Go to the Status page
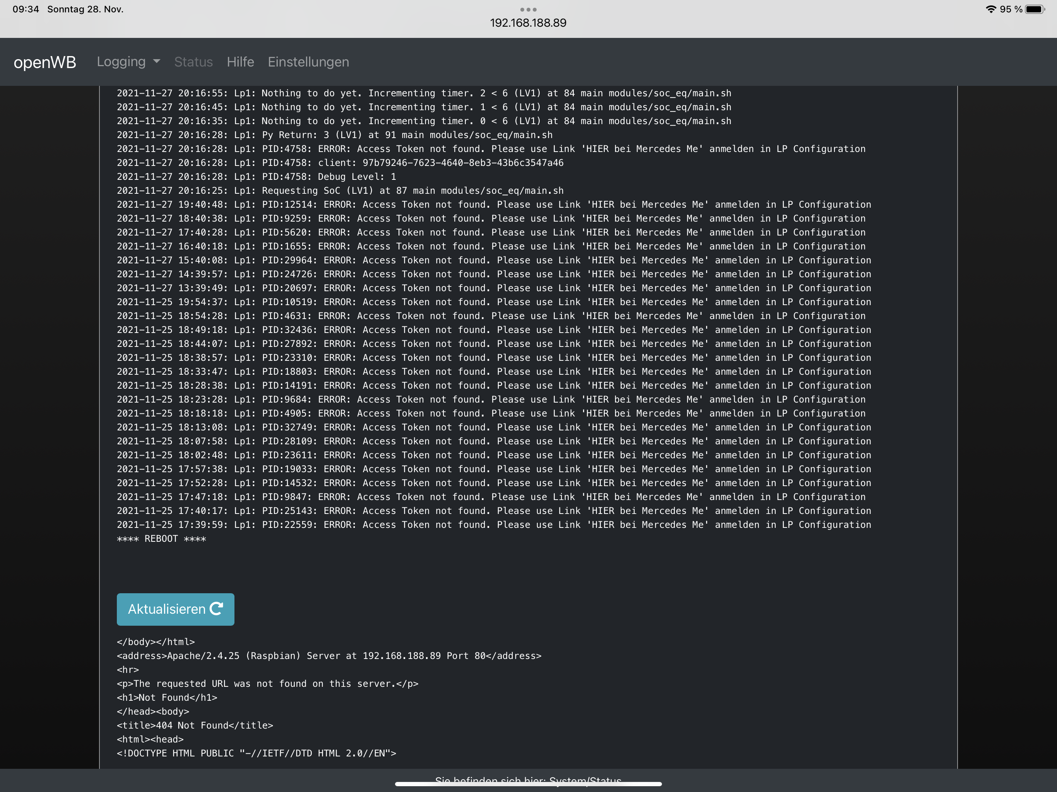The height and width of the screenshot is (792, 1057). point(193,62)
